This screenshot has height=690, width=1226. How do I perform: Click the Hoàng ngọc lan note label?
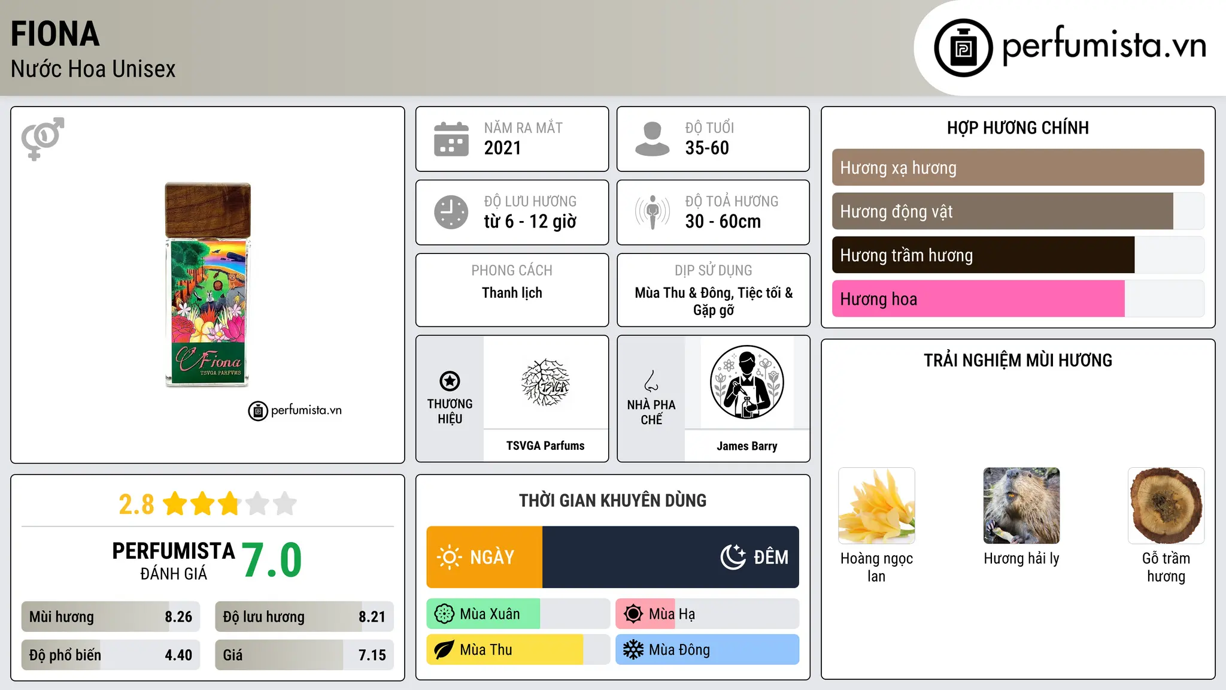(876, 567)
